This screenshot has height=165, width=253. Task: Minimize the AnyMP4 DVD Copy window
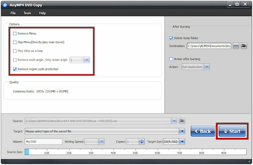[x=230, y=5]
